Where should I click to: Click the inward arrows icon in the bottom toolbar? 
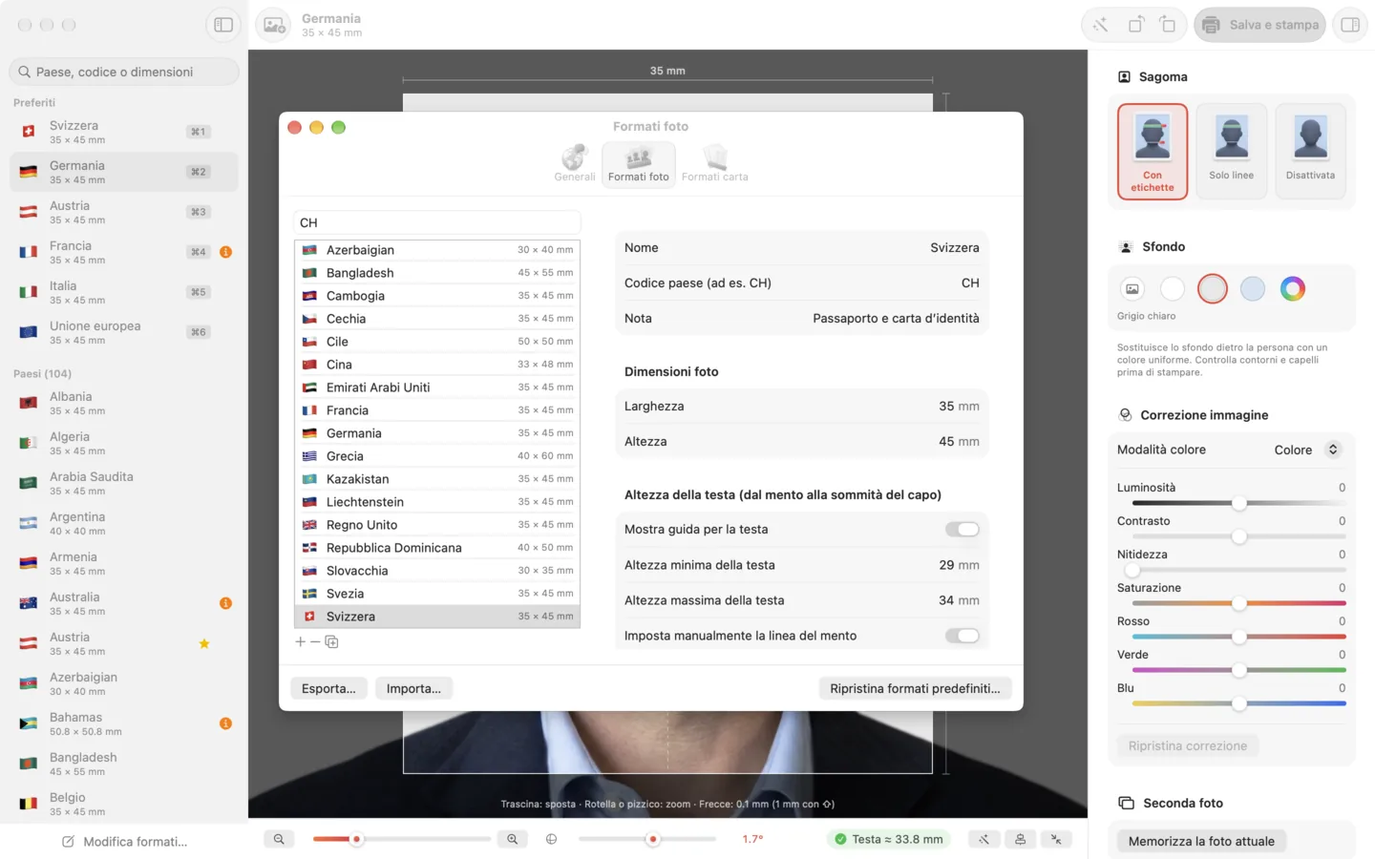tap(1056, 839)
